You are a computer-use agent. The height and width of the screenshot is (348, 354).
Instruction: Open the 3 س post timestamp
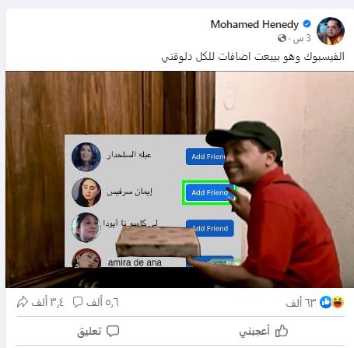303,38
